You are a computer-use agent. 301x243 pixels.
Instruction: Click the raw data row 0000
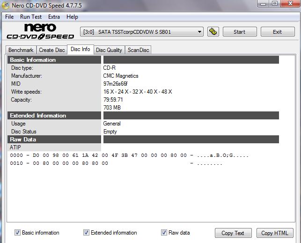coord(129,155)
